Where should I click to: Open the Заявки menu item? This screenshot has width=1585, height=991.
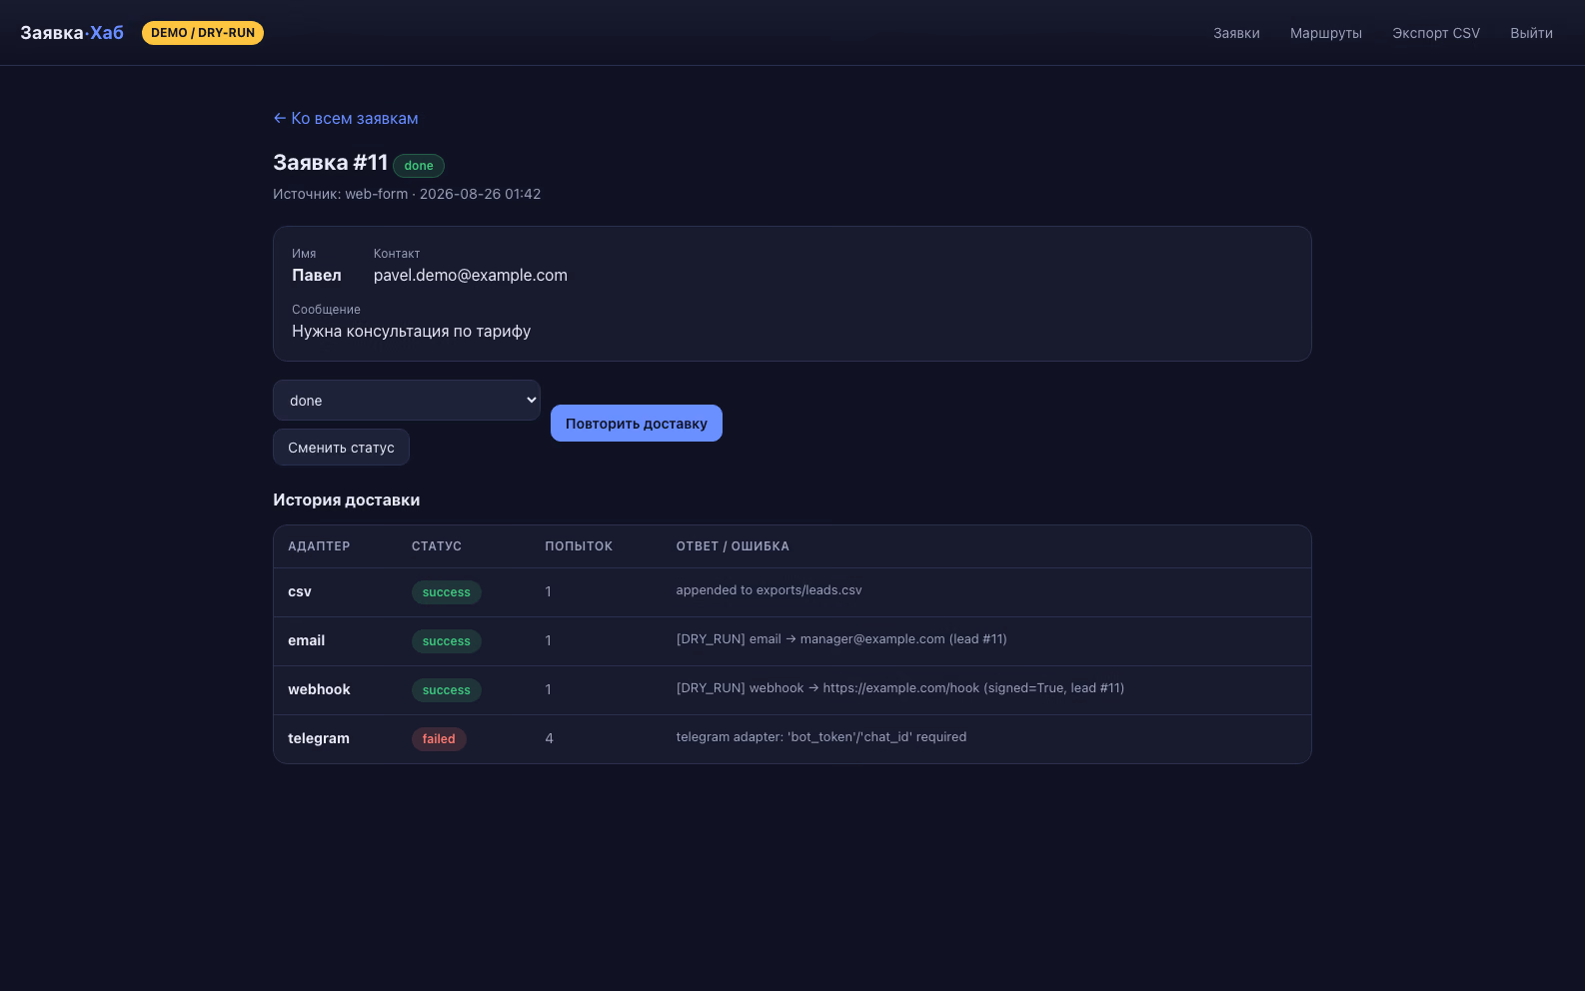tap(1236, 33)
